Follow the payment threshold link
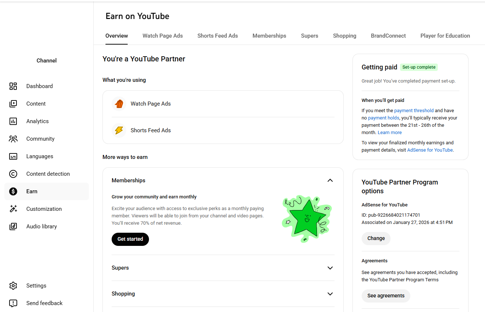The height and width of the screenshot is (312, 485). pyautogui.click(x=414, y=111)
